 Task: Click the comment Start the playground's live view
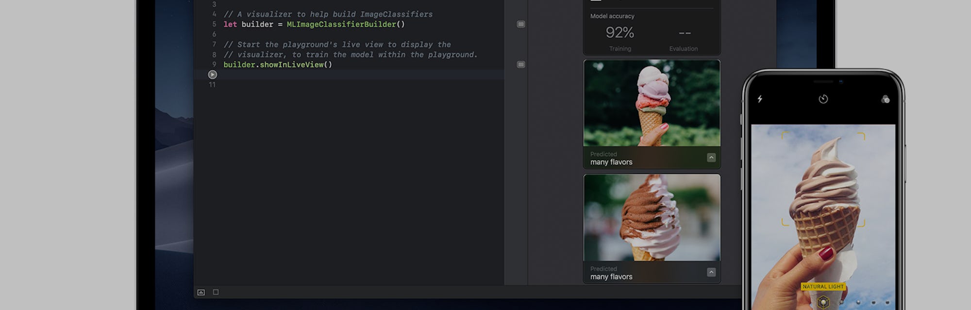[x=337, y=45]
